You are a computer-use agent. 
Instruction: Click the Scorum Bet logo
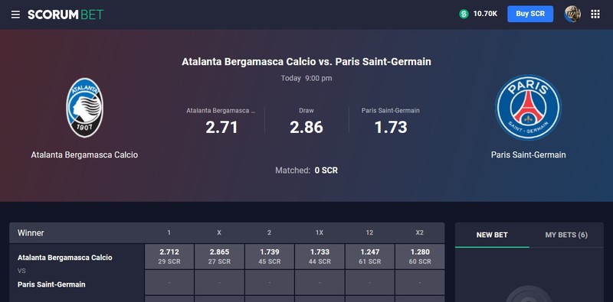click(65, 15)
